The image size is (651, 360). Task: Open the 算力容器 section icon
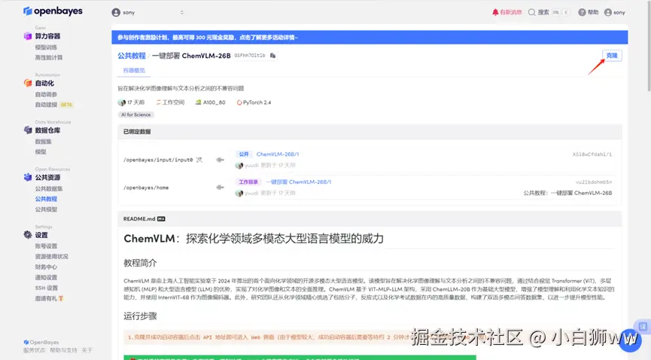pyautogui.click(x=28, y=36)
